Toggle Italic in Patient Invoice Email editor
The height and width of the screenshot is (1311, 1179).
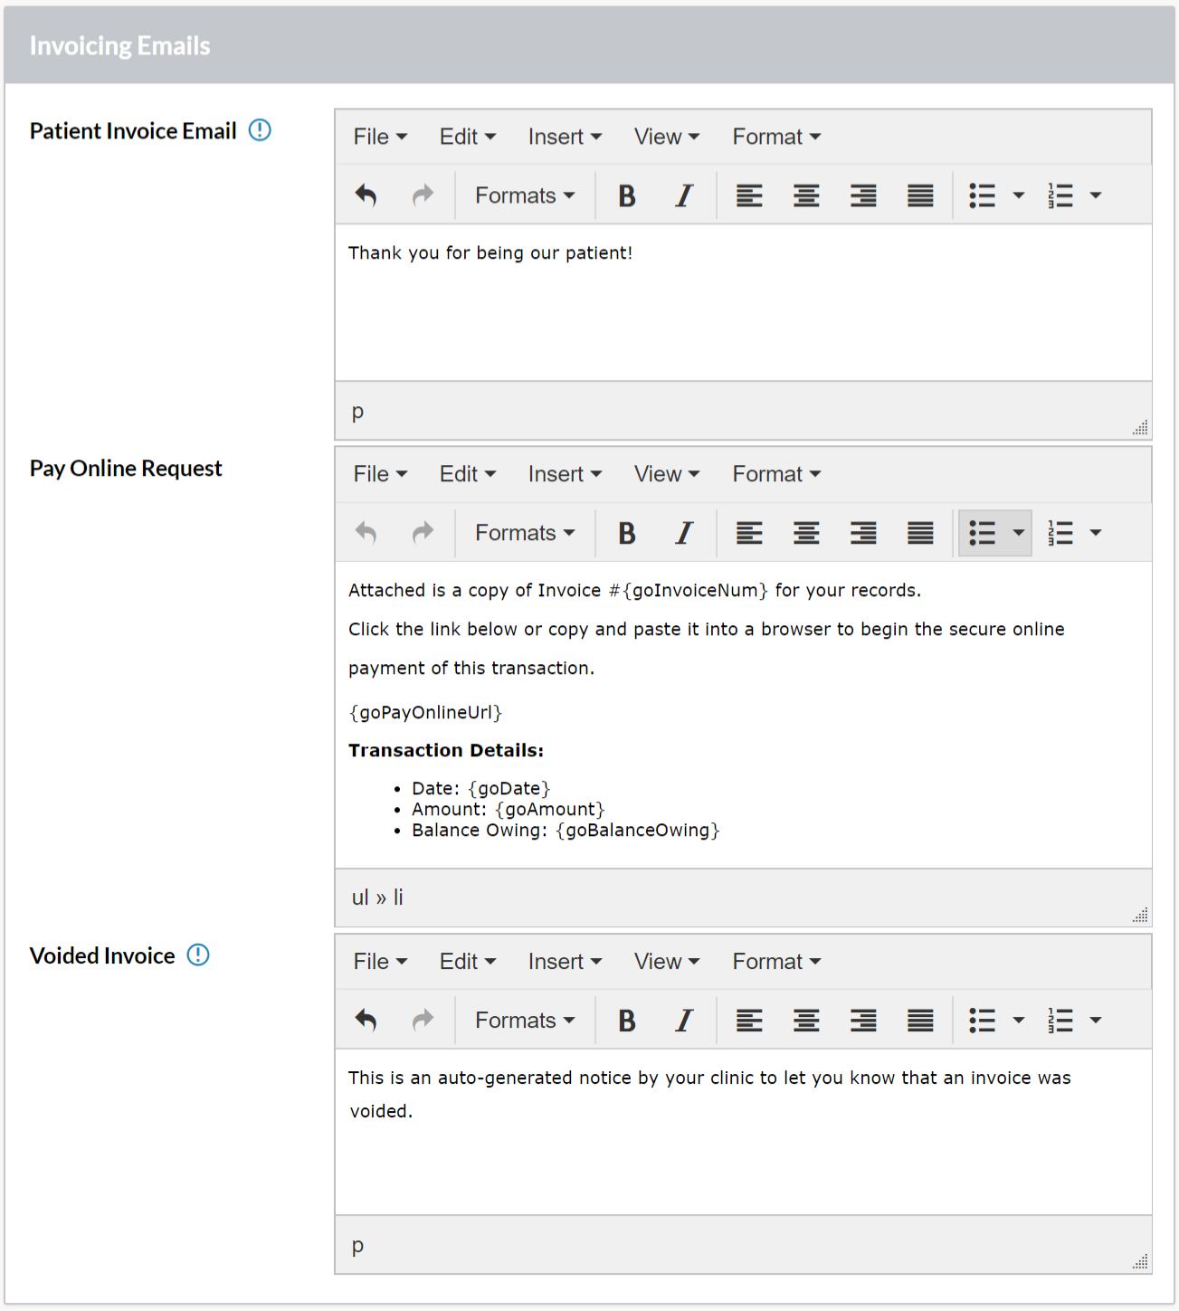click(x=684, y=195)
